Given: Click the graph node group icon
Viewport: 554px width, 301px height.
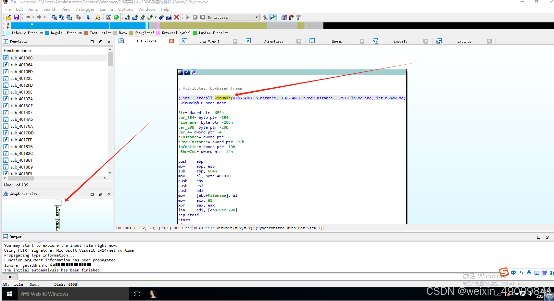Looking at the screenshot, I should click(194, 72).
